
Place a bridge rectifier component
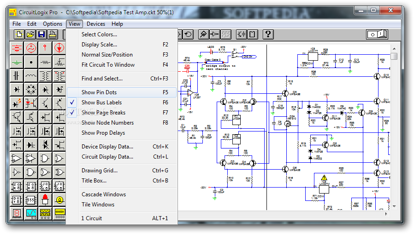click(31, 90)
